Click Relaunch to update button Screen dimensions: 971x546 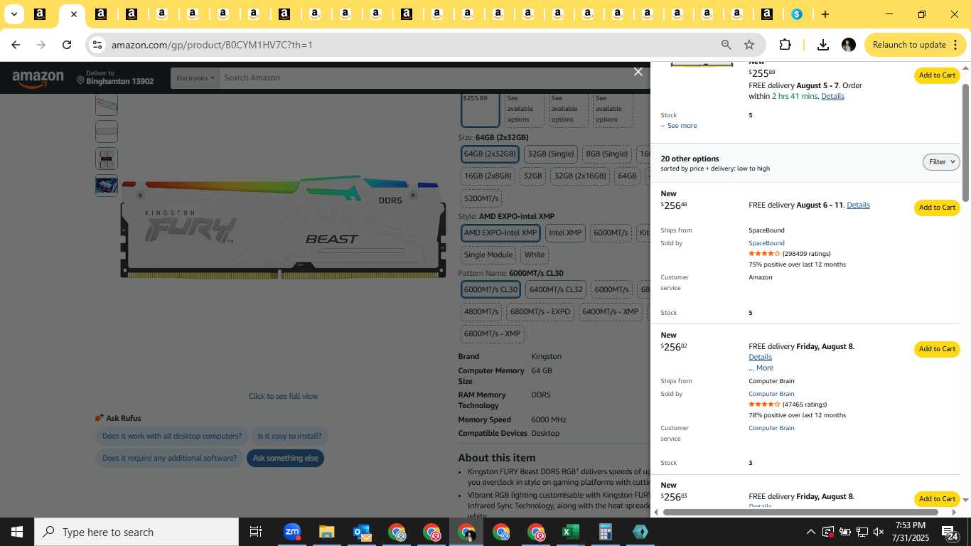click(x=916, y=45)
